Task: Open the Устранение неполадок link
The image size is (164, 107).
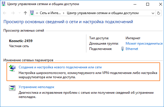Action: [36, 87]
